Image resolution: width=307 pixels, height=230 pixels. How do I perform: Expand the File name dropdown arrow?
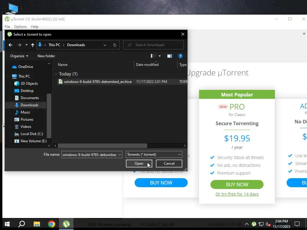click(x=119, y=155)
